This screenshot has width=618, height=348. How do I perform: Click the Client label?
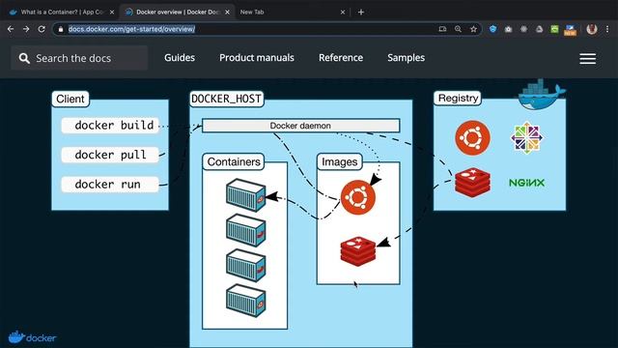70,99
